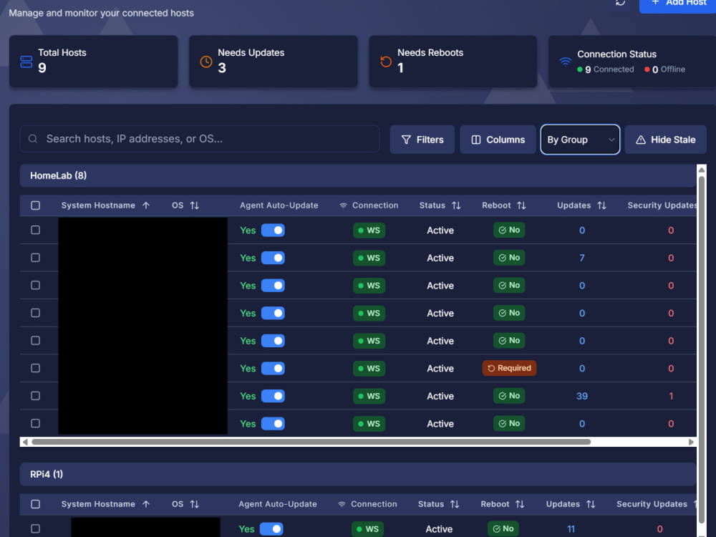Sort RPi4 table by OS arrows
The width and height of the screenshot is (716, 537).
coord(195,504)
